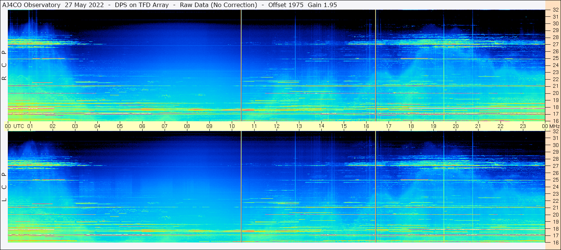The height and width of the screenshot is (250, 561).
Task: Click the 20 frequency label of RCP panel
Action: coord(555,93)
